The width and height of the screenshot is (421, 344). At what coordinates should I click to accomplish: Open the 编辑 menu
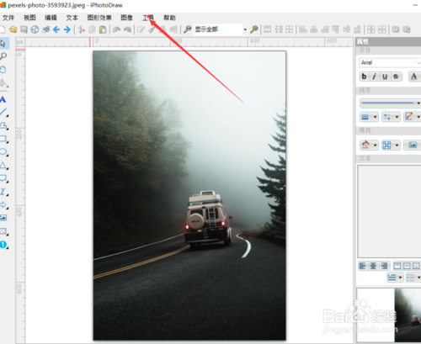(x=51, y=18)
